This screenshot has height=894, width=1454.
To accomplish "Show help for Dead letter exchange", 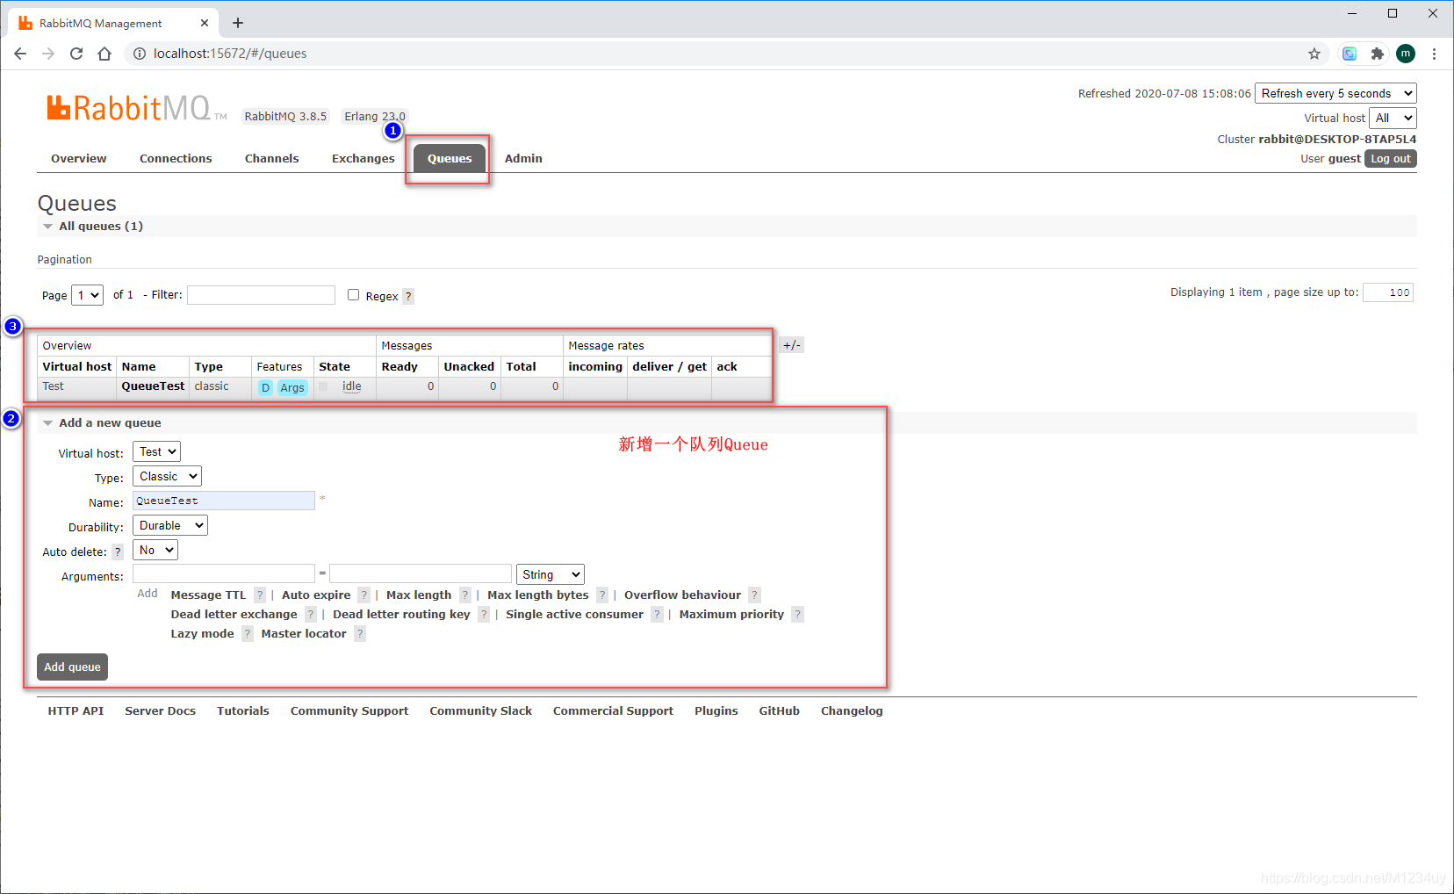I will point(311,615).
